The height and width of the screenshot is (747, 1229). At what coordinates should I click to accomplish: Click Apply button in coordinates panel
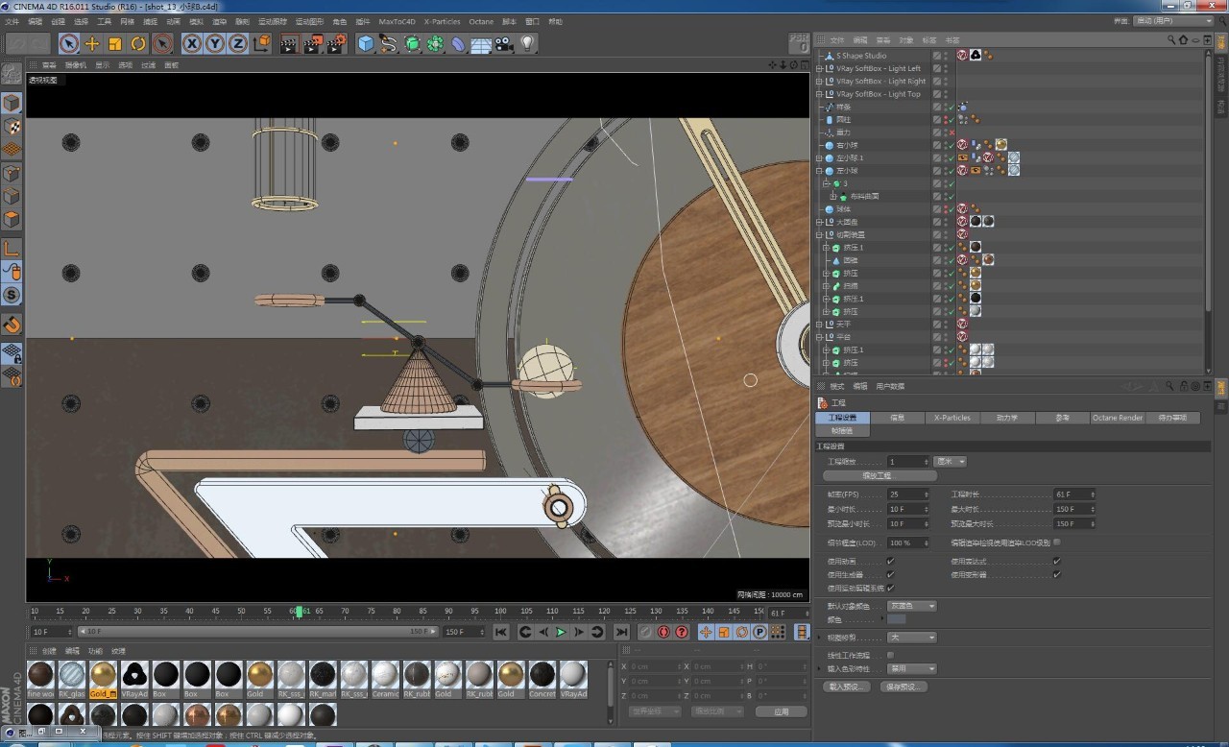(x=781, y=711)
